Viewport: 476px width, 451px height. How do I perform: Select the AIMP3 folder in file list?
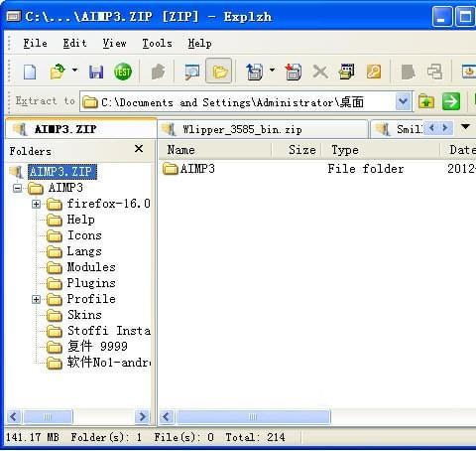pyautogui.click(x=189, y=169)
